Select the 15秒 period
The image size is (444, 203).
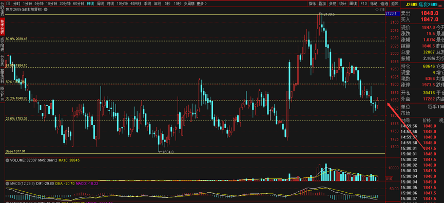(x=177, y=4)
